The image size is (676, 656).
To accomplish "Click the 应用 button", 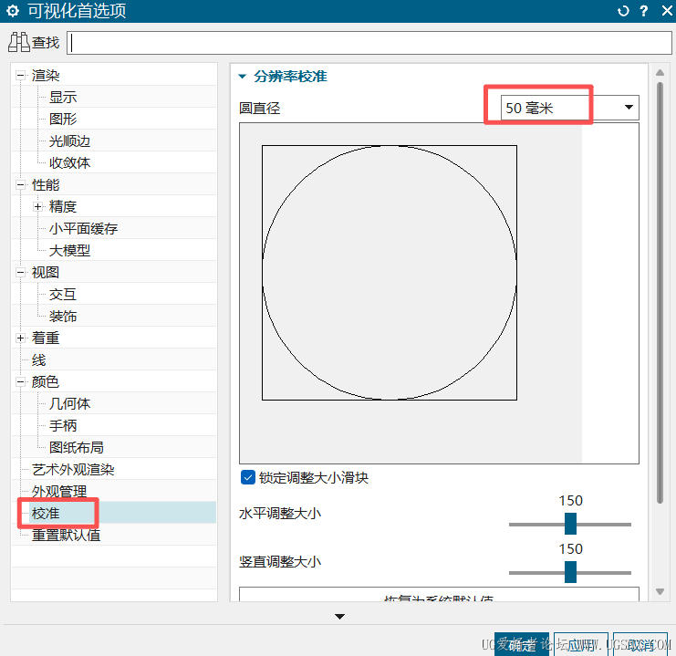I will pos(581,645).
